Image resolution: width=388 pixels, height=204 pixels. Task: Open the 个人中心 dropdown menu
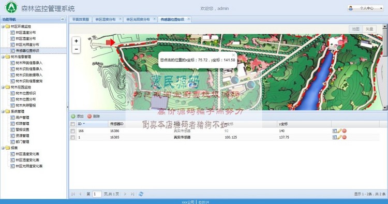tap(366, 8)
